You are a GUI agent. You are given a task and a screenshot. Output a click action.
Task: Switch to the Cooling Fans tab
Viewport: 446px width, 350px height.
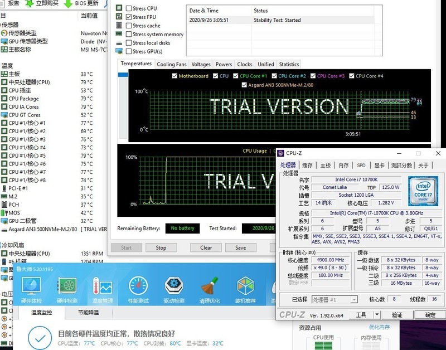click(171, 64)
